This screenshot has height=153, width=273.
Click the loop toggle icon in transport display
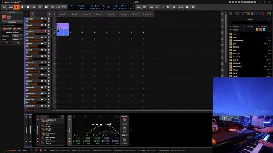tap(109, 7)
